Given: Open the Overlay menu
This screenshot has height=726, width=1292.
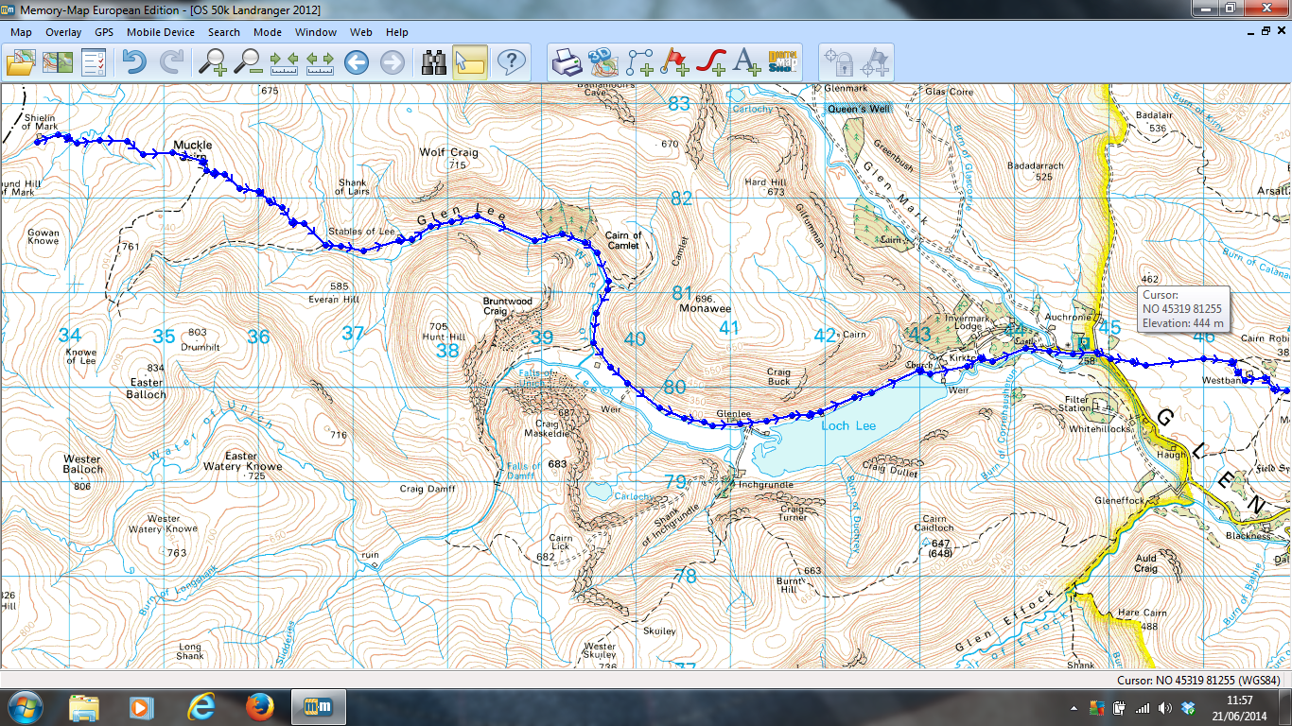Looking at the screenshot, I should point(63,32).
